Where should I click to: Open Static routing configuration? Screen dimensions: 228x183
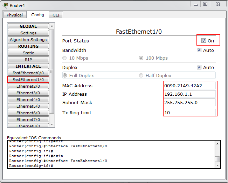pos(28,53)
